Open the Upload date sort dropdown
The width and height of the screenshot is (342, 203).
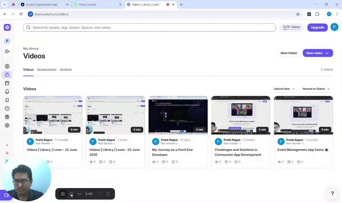(x=284, y=89)
